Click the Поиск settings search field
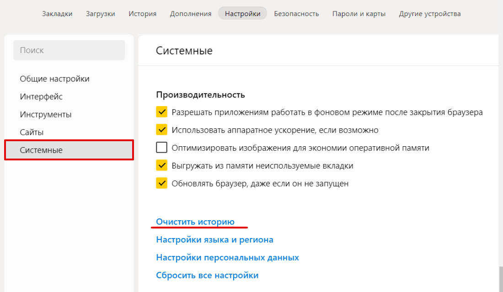The width and height of the screenshot is (503, 292). [69, 50]
